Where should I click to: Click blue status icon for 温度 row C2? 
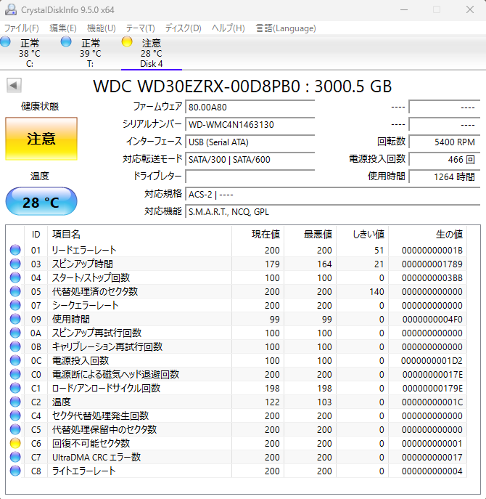pyautogui.click(x=15, y=402)
